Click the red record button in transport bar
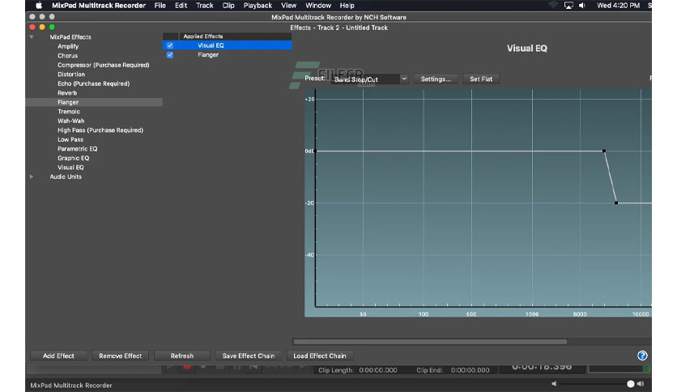This screenshot has width=677, height=392. pos(187,367)
